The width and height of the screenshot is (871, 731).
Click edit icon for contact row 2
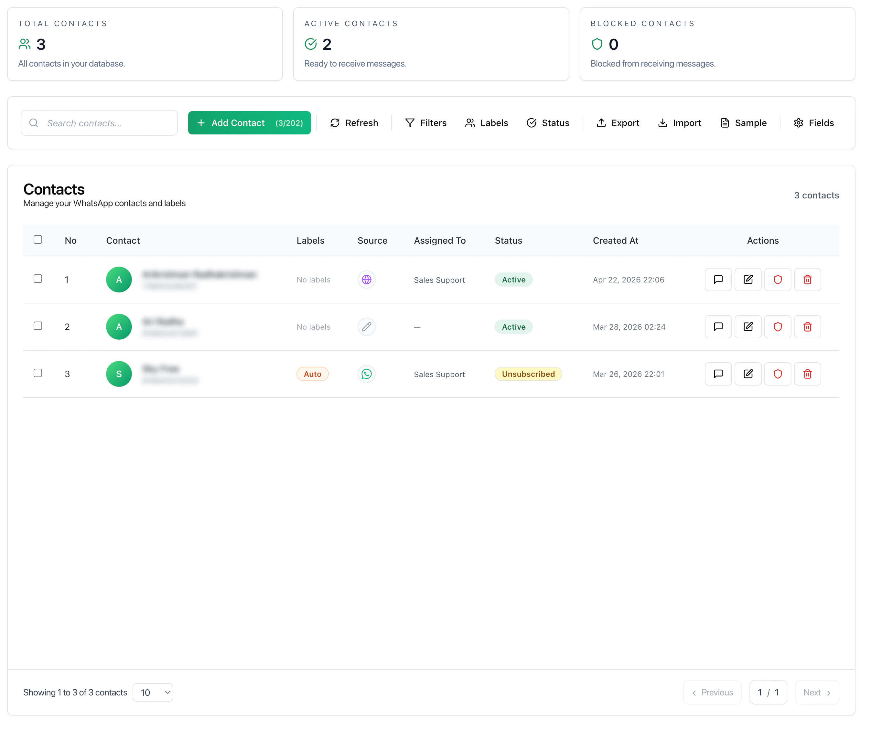[748, 327]
